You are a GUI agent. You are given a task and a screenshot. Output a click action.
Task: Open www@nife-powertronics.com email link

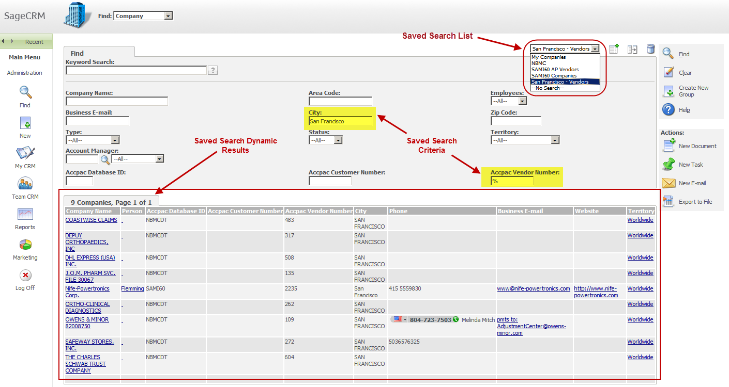coord(534,288)
